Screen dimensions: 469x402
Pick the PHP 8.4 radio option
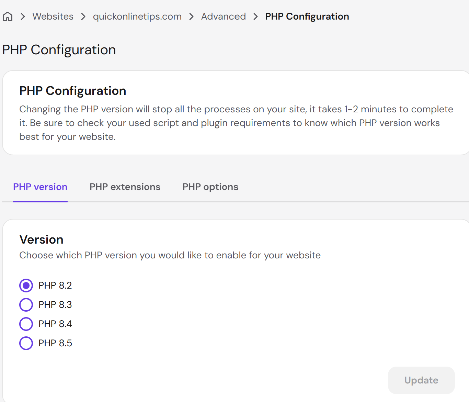26,324
